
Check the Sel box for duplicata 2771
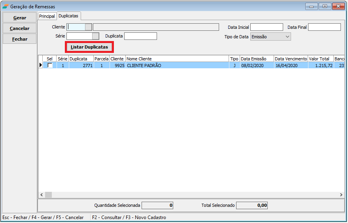pyautogui.click(x=50, y=66)
